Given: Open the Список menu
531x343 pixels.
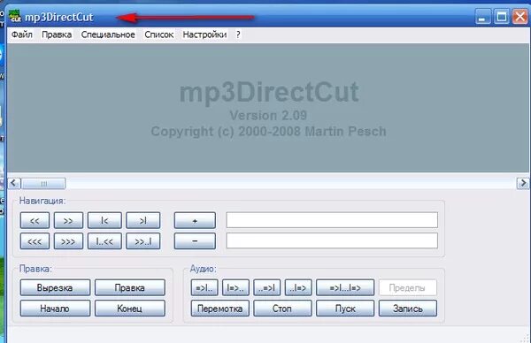Looking at the screenshot, I should coord(158,34).
